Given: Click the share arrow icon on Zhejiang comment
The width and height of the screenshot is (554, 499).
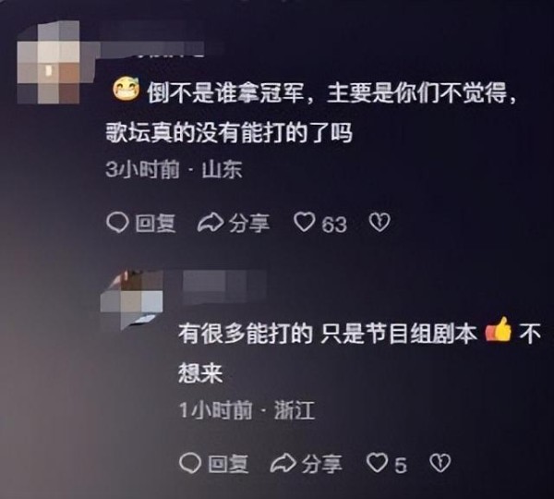Looking at the screenshot, I should [283, 463].
